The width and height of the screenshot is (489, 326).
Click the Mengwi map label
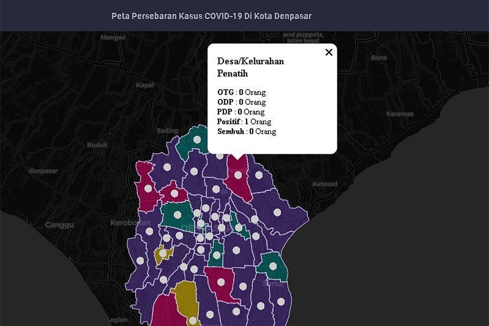click(x=113, y=37)
